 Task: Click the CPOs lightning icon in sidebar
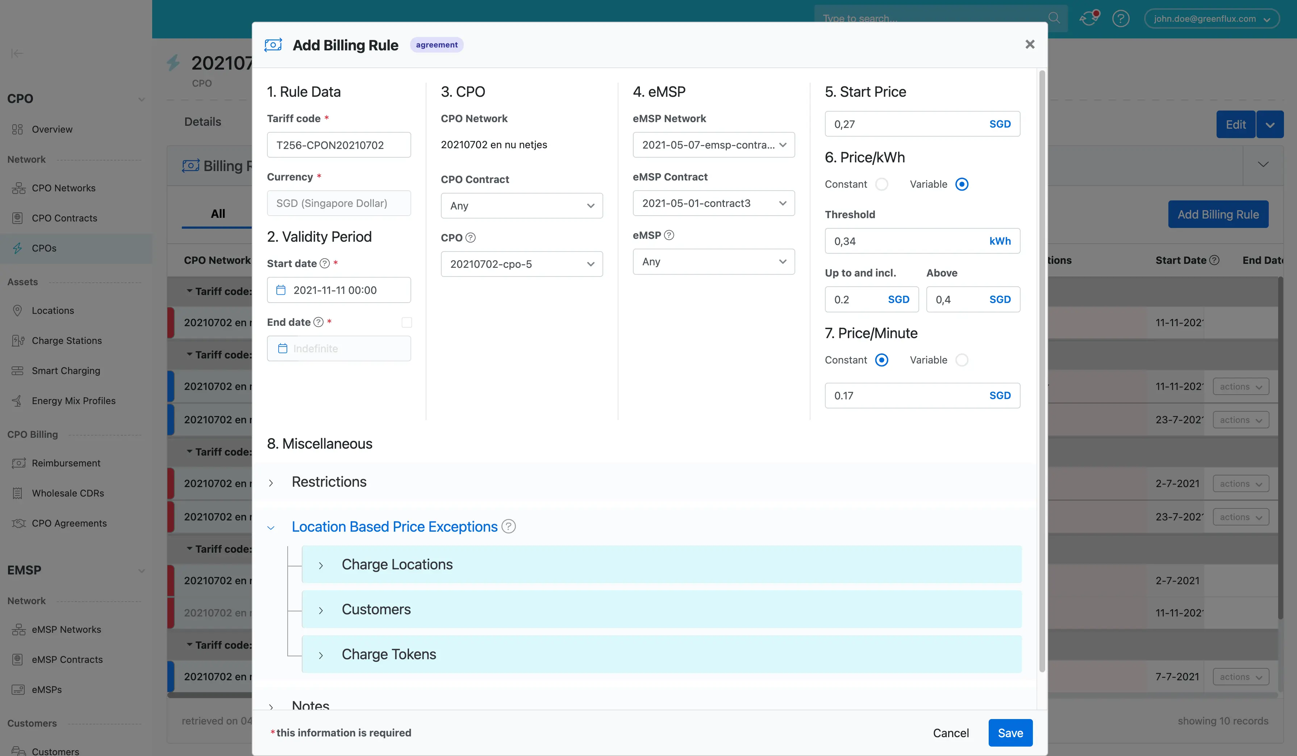tap(17, 248)
